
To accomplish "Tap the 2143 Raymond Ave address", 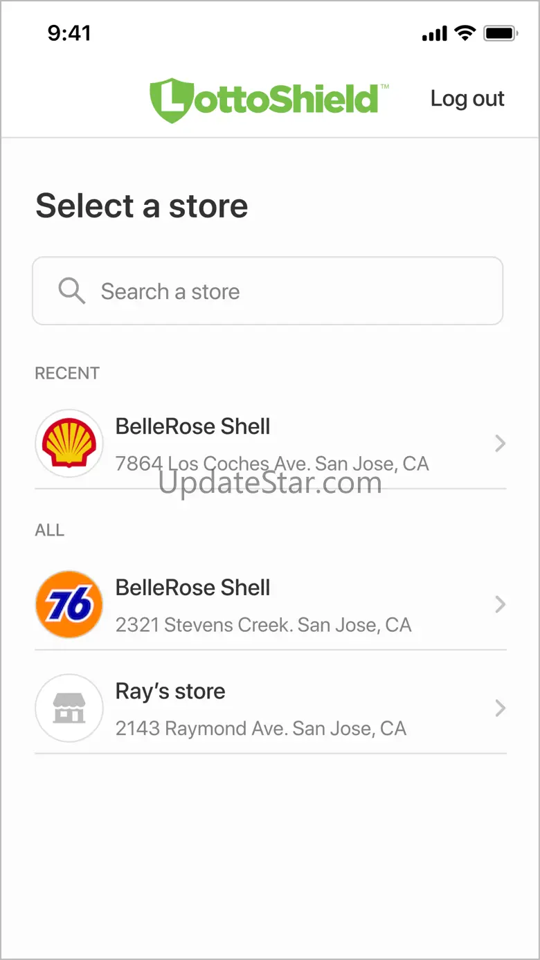I will point(260,728).
